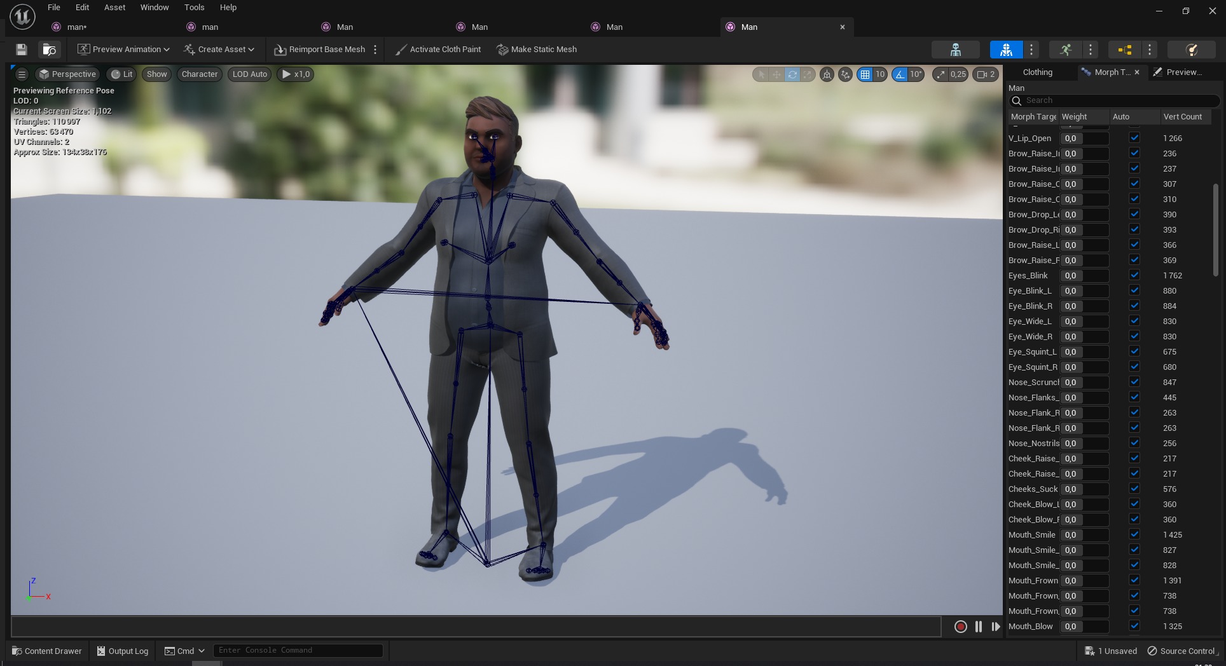Select the Rotate gizmo icon
The width and height of the screenshot is (1226, 666).
pos(792,74)
